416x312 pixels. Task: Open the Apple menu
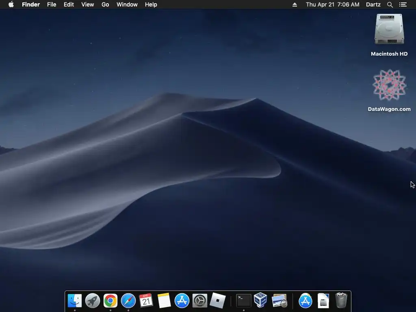point(11,4)
